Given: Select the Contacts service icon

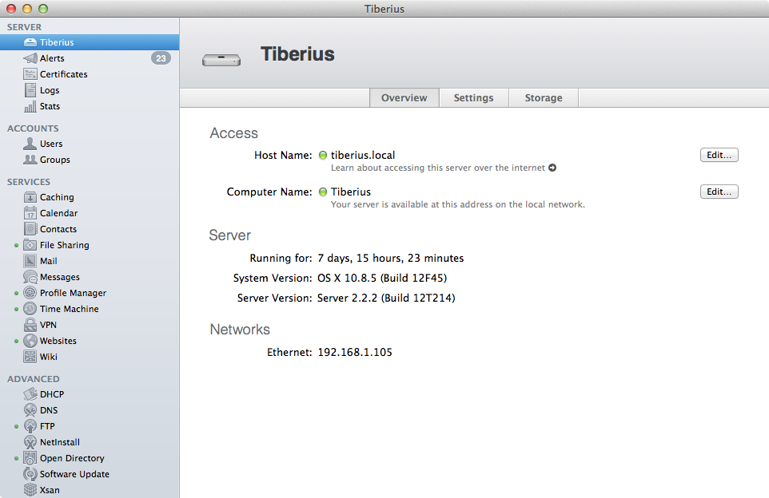Looking at the screenshot, I should pos(30,229).
